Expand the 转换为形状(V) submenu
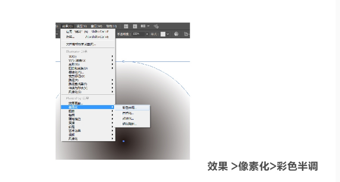Screen dimensions: 340x182 point(88,88)
